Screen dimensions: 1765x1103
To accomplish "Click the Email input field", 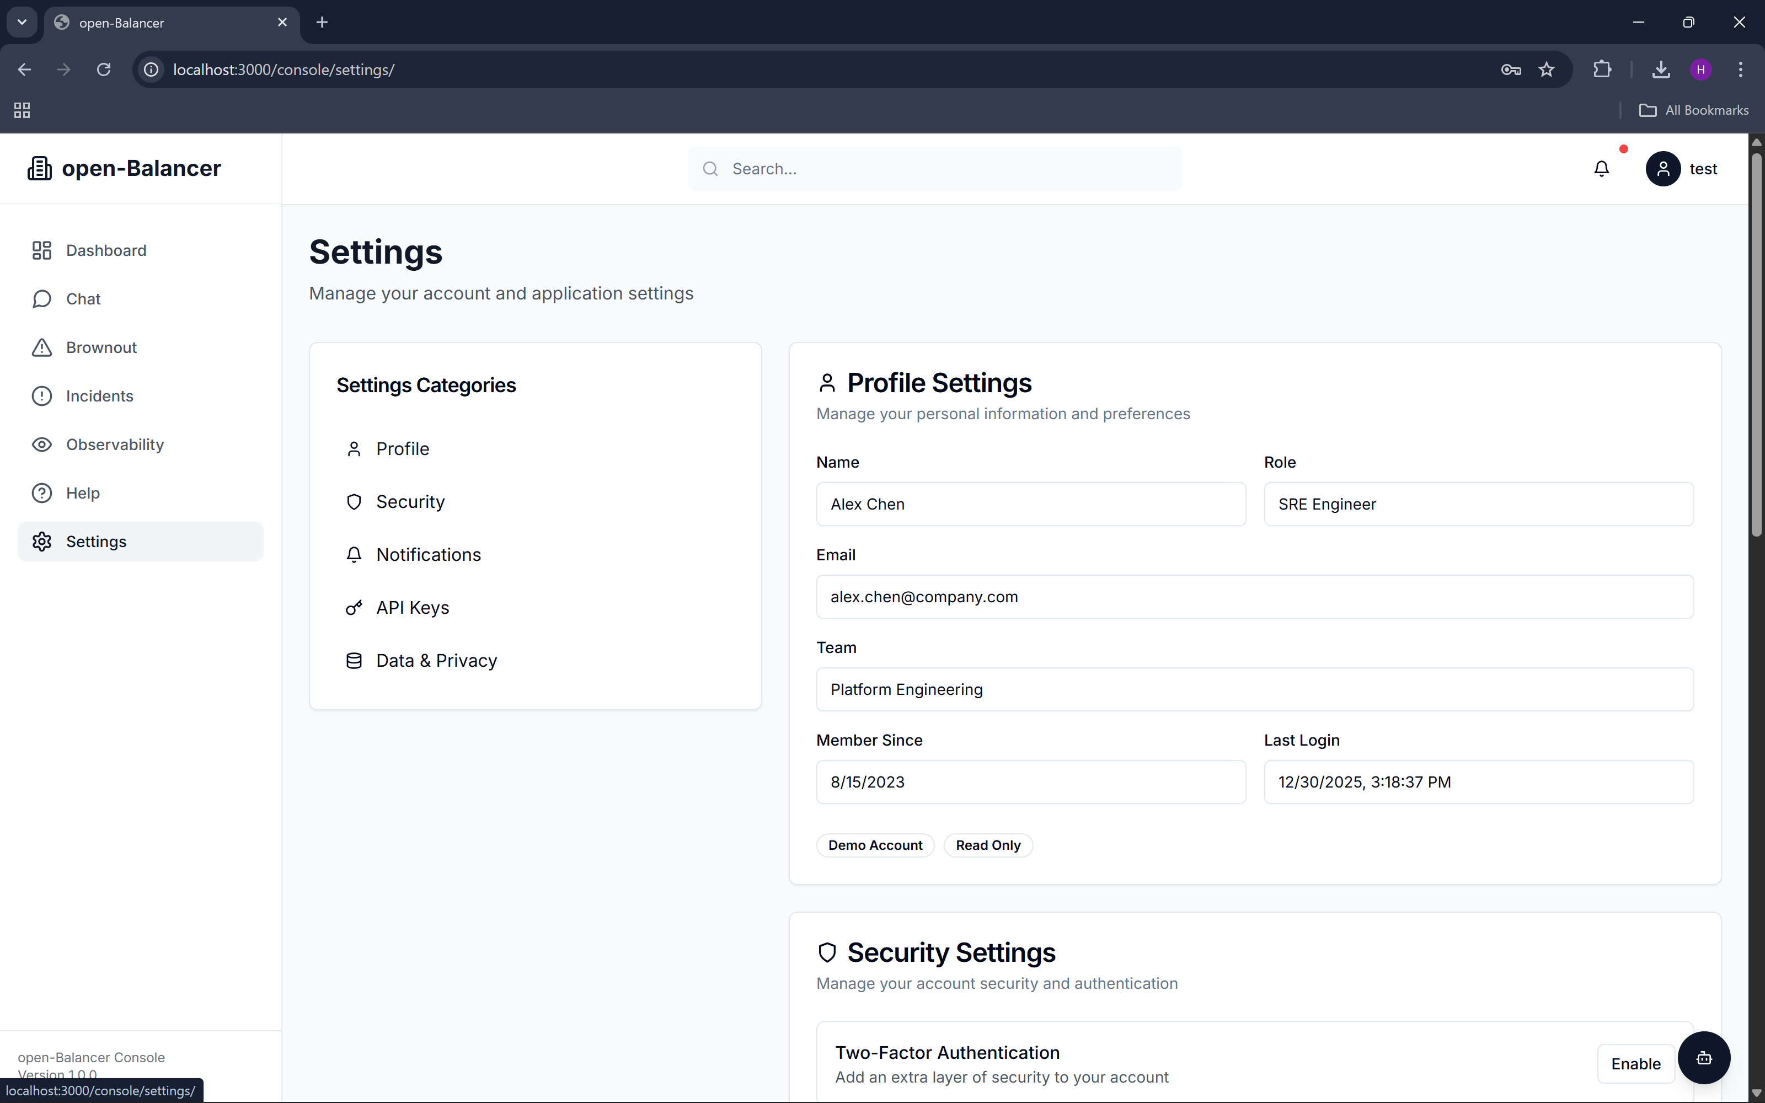I will [1254, 597].
